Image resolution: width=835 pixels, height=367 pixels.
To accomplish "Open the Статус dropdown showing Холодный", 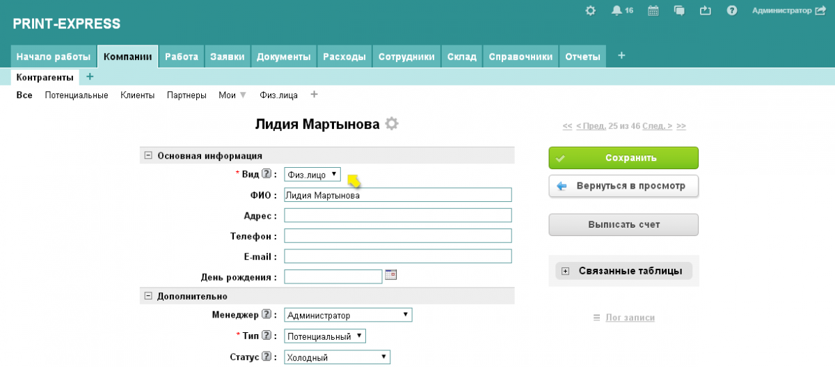I will pos(337,357).
